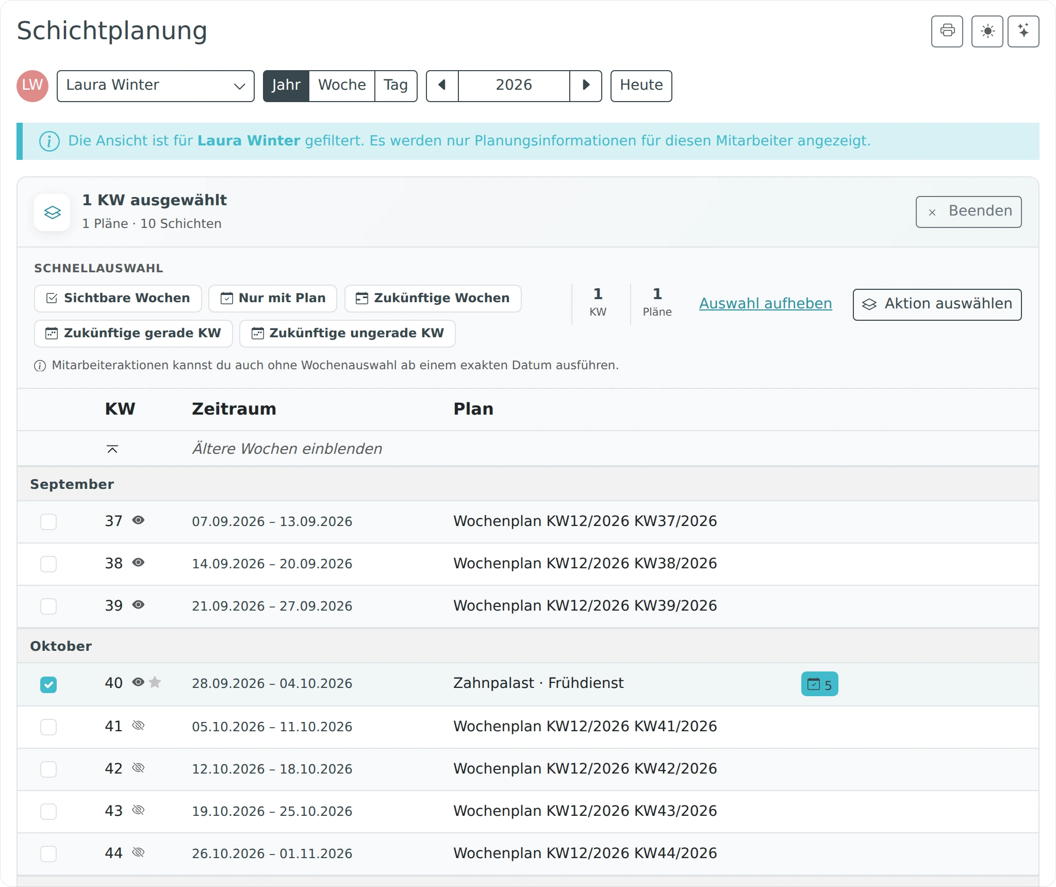1056x887 pixels.
Task: Click the 2026 year field
Action: click(514, 86)
